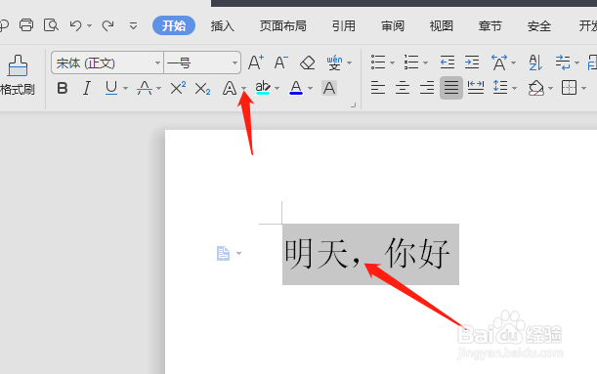Viewport: 597px width, 374px height.
Task: Increase font size with A+ icon
Action: 255,62
